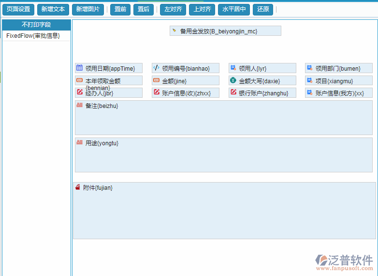The width and height of the screenshot is (378, 276).
Task: Select FixedFlow{审批信息} in non-print fields list
Action: 33,36
